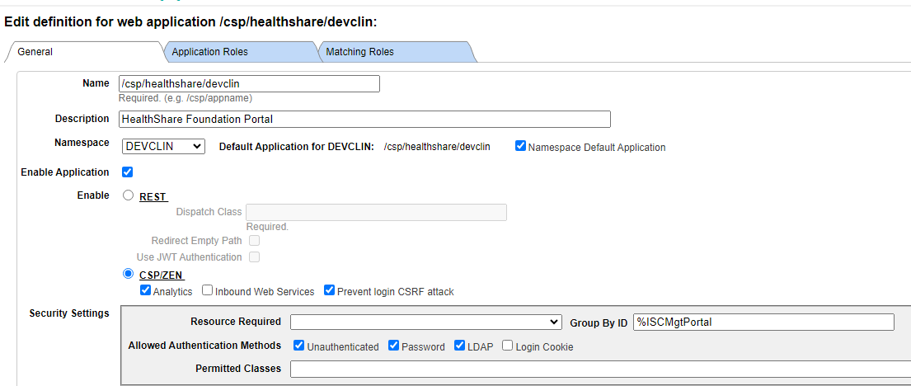Click the 'Security Settings' label
Screen dimensions: 911x386
click(x=69, y=313)
